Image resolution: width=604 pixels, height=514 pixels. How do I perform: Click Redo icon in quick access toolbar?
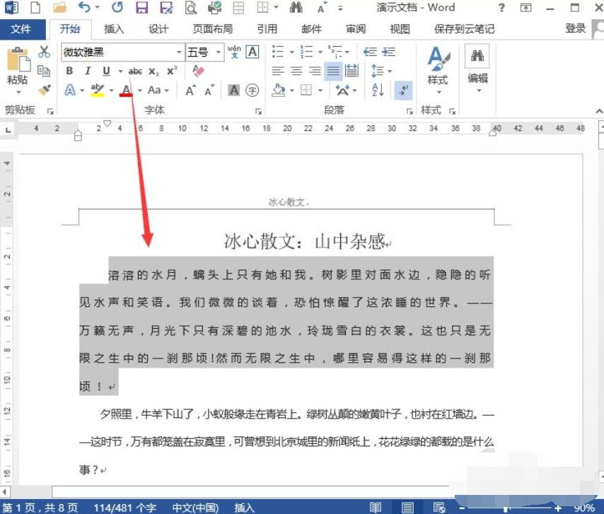(x=117, y=7)
